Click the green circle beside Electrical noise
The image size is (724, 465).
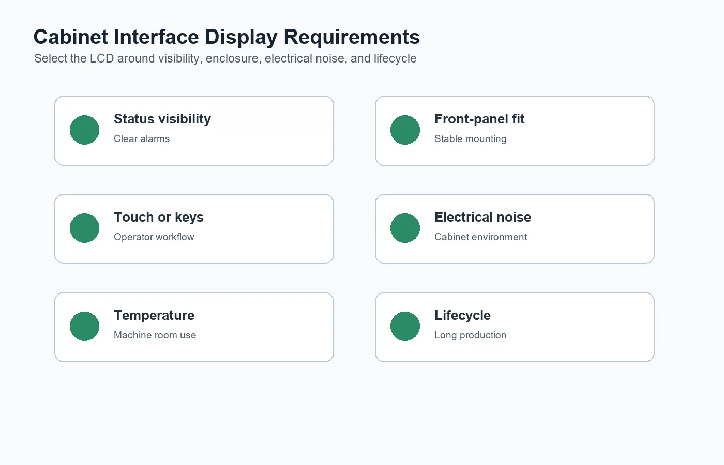click(405, 228)
